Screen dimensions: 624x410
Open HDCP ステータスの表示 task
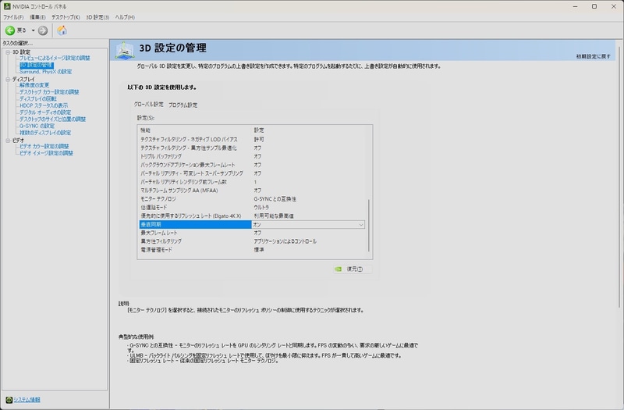pos(44,105)
